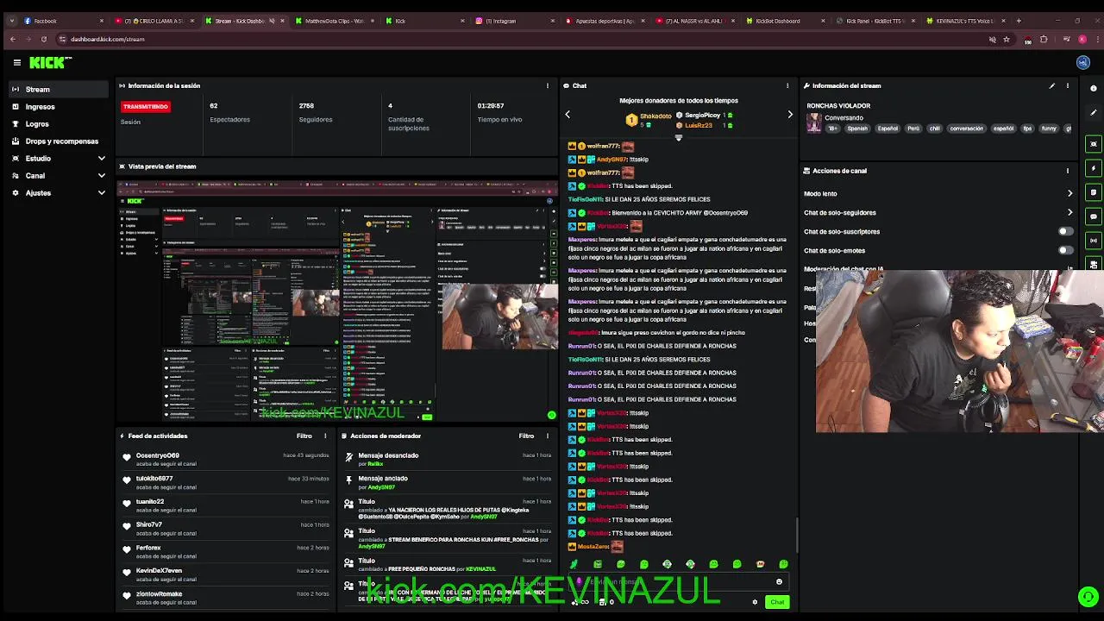Click Mensaje desanclado in moderator actions
Viewport: 1104px width, 621px height.
coord(388,455)
